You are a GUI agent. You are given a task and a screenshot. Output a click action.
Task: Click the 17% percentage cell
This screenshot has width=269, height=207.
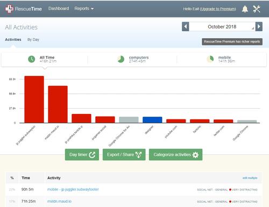click(12, 202)
